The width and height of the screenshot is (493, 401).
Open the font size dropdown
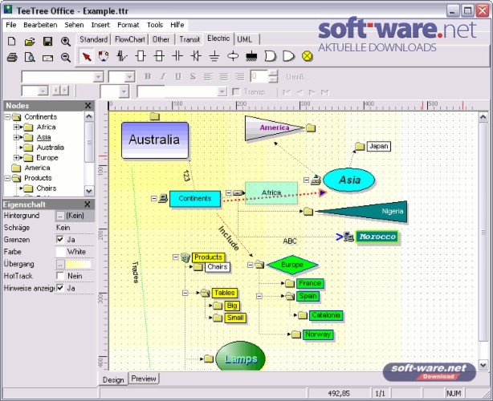click(x=129, y=77)
